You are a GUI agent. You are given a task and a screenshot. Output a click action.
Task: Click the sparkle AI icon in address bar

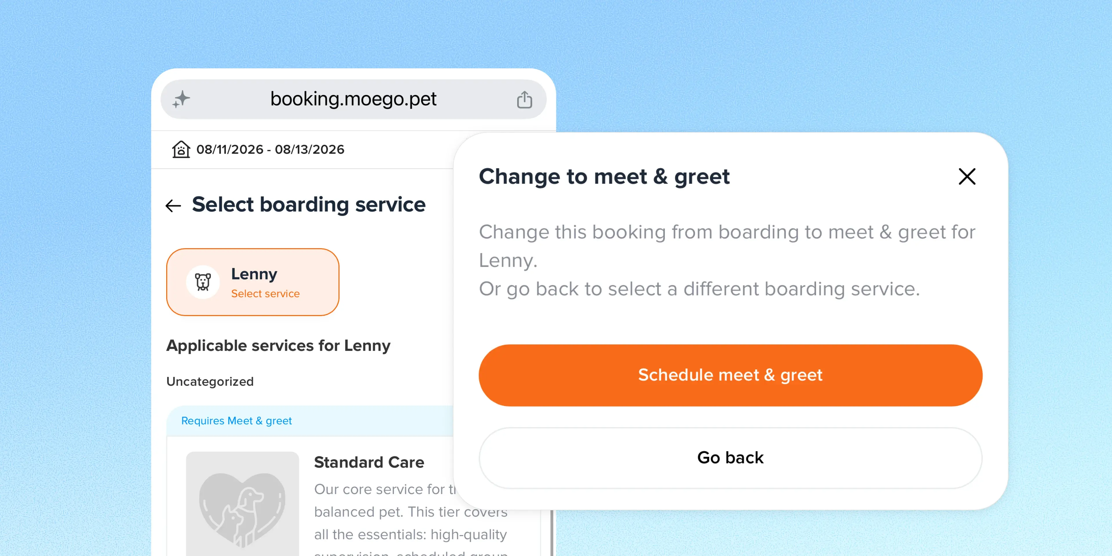(181, 99)
